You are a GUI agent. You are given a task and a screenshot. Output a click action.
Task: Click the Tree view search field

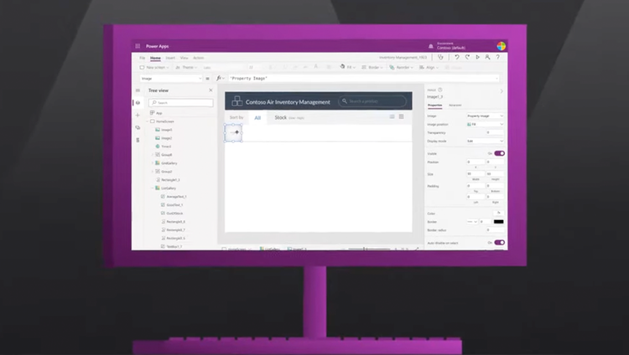tap(181, 103)
